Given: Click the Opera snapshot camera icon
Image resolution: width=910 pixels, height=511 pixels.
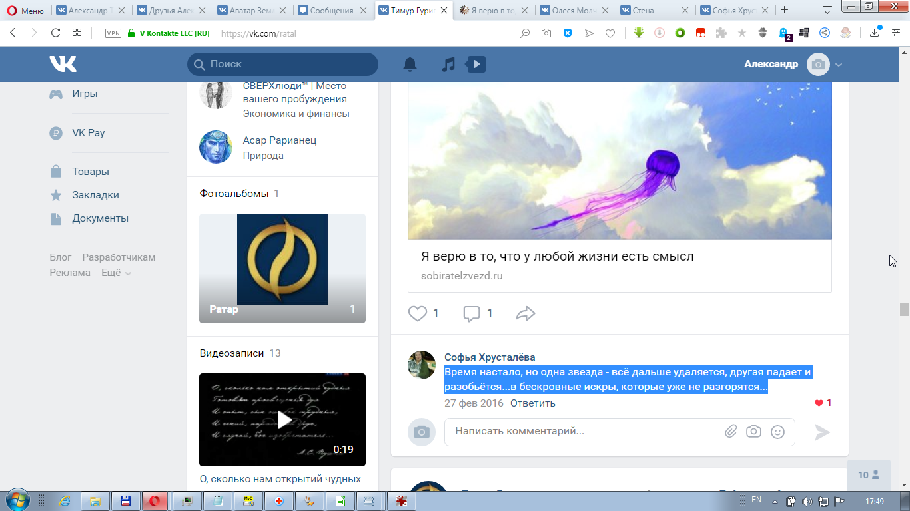Looking at the screenshot, I should 546,33.
